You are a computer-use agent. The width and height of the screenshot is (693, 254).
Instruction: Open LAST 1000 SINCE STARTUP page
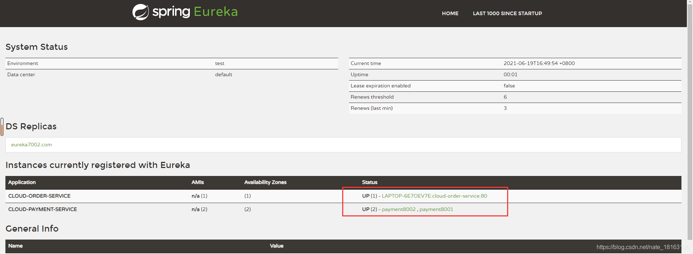pos(507,13)
